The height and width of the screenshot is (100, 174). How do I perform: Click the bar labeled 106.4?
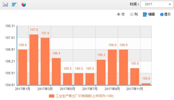click(x=56, y=72)
